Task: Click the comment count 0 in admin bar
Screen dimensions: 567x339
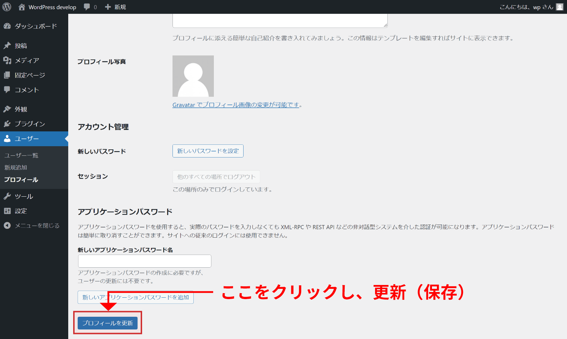Action: (95, 7)
